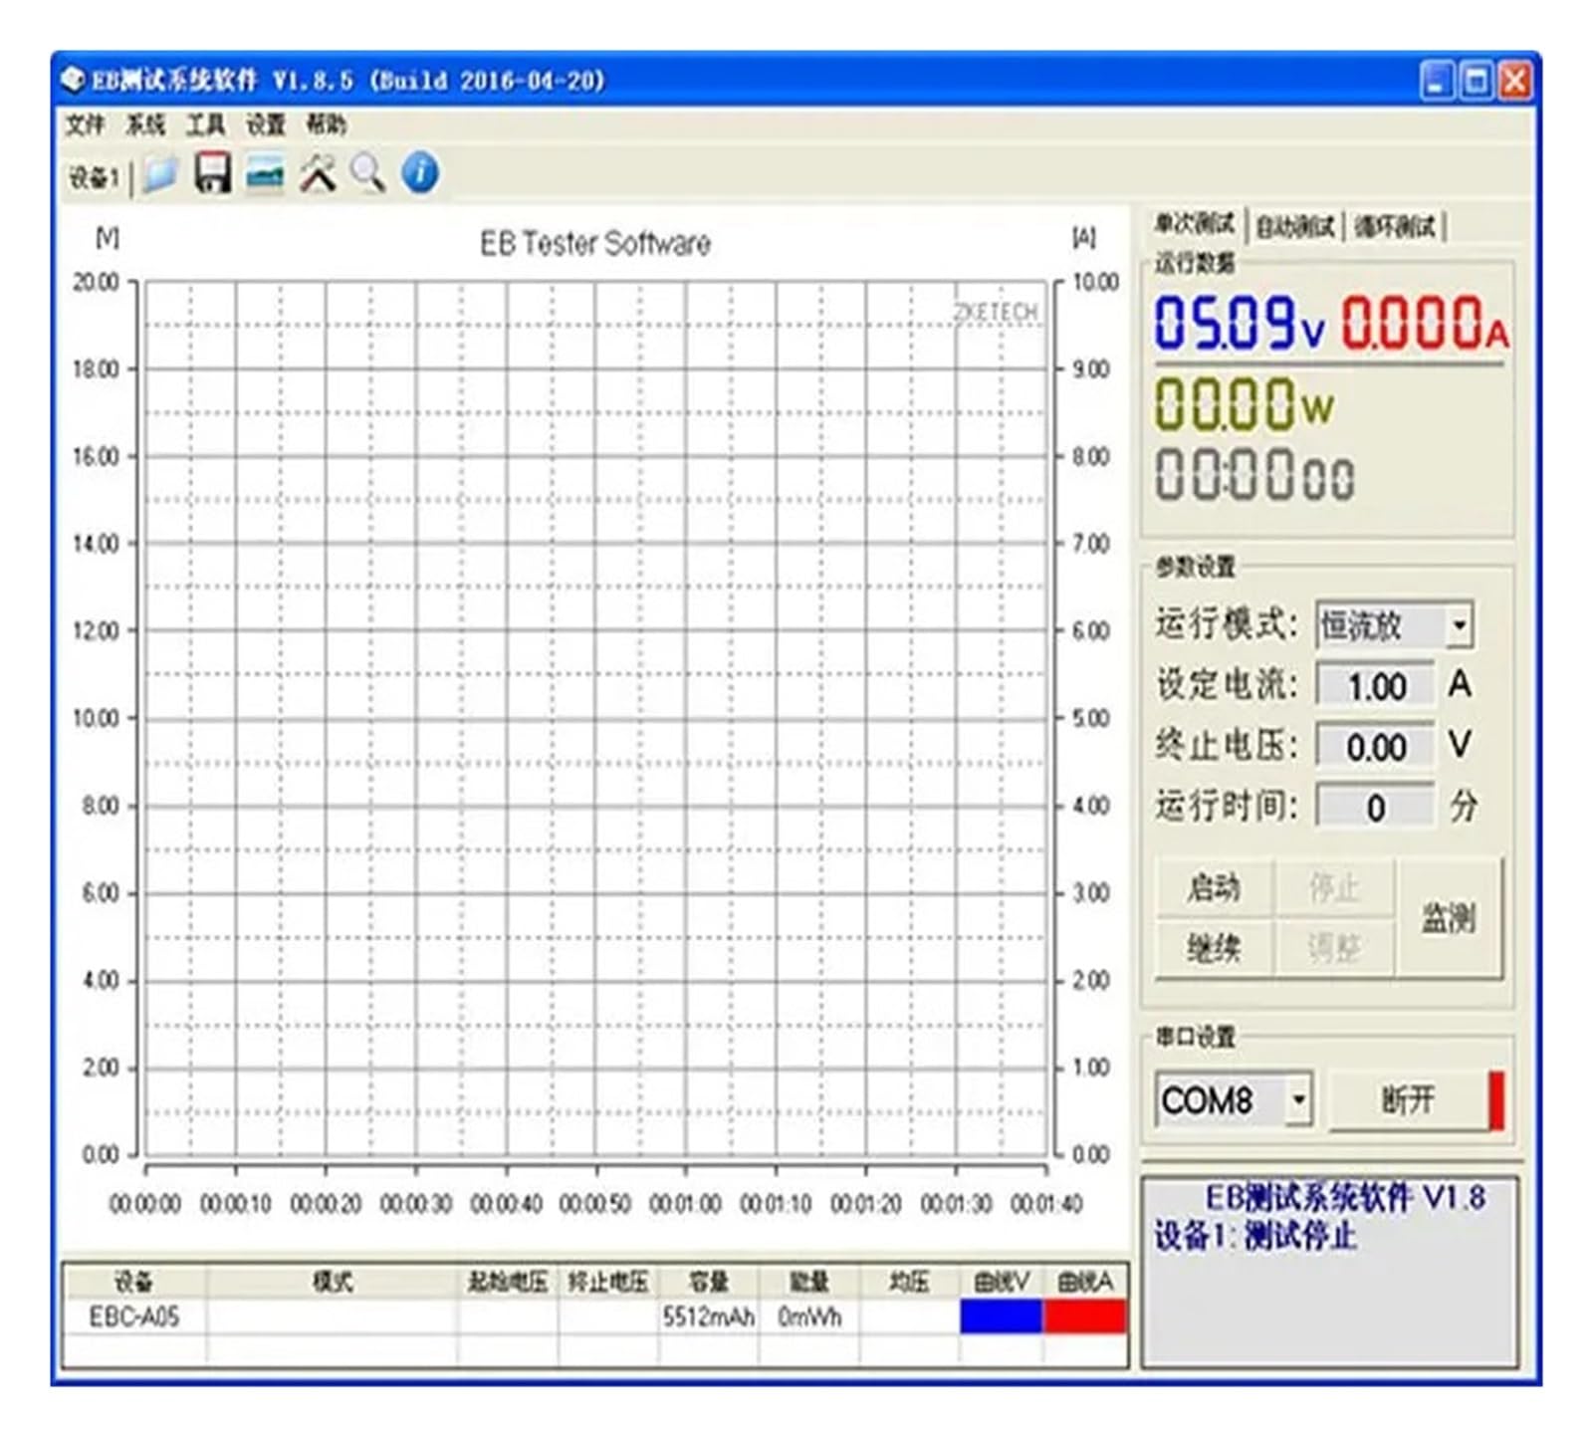The width and height of the screenshot is (1593, 1437).
Task: Click the 05.09 V voltage readout
Action: [x=1240, y=324]
